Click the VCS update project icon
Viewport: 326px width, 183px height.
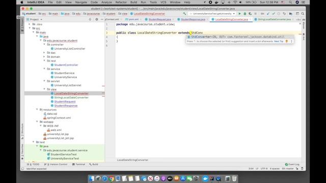(x=268, y=14)
